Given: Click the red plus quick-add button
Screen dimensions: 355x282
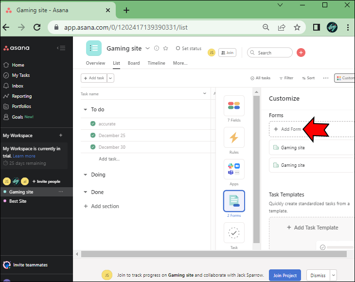Looking at the screenshot, I should click(301, 53).
